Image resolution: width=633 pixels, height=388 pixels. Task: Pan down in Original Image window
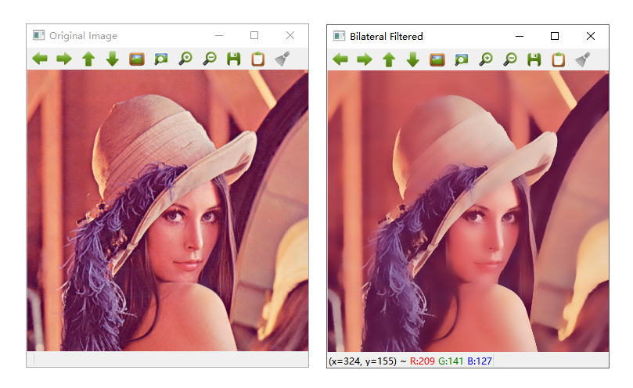pos(113,59)
